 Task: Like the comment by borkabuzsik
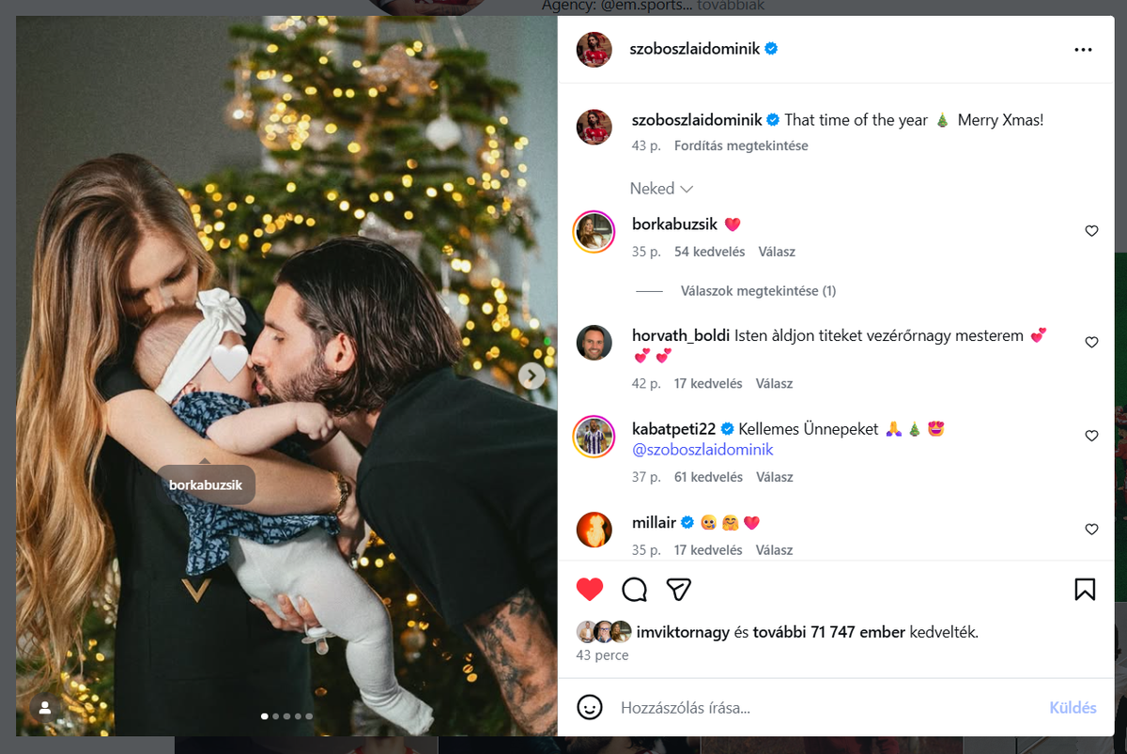click(x=1091, y=231)
